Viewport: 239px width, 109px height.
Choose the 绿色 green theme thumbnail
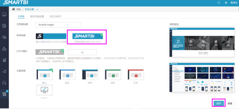pos(113,74)
